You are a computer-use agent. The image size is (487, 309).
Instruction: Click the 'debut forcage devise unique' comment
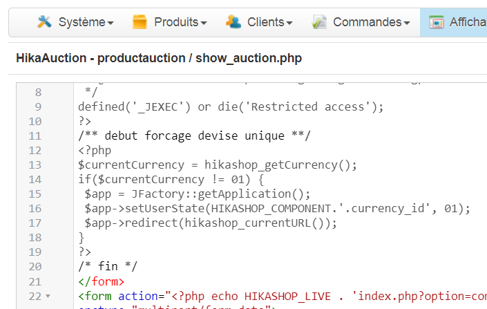(193, 135)
